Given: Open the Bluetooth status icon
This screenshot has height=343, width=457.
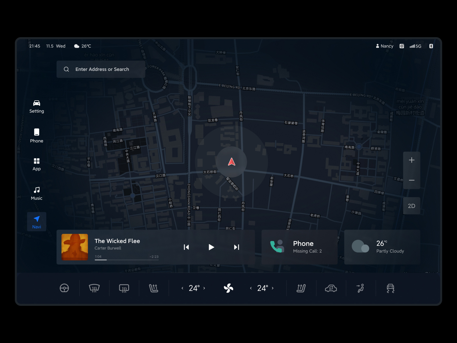Looking at the screenshot, I should point(431,46).
